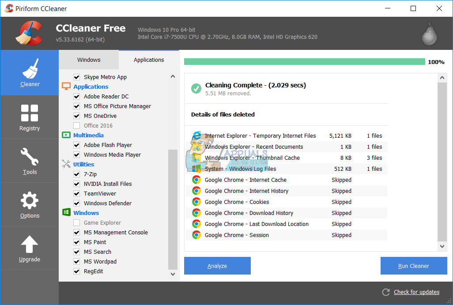453x305 pixels.
Task: Open Options via the gear icon
Action: (x=29, y=201)
